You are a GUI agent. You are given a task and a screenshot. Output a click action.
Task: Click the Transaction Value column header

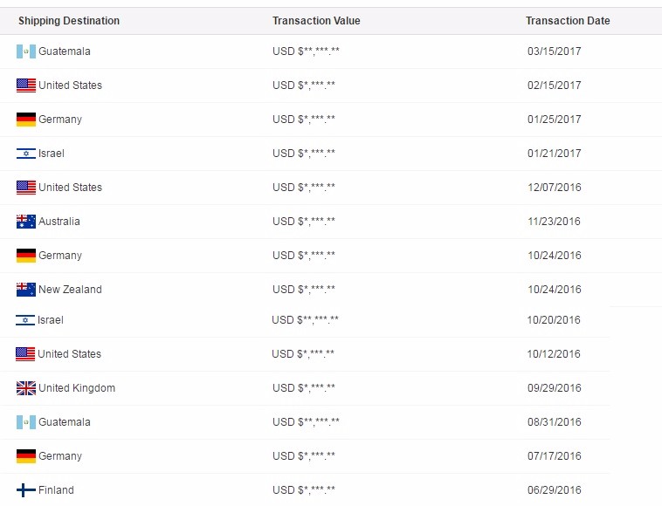tap(316, 21)
